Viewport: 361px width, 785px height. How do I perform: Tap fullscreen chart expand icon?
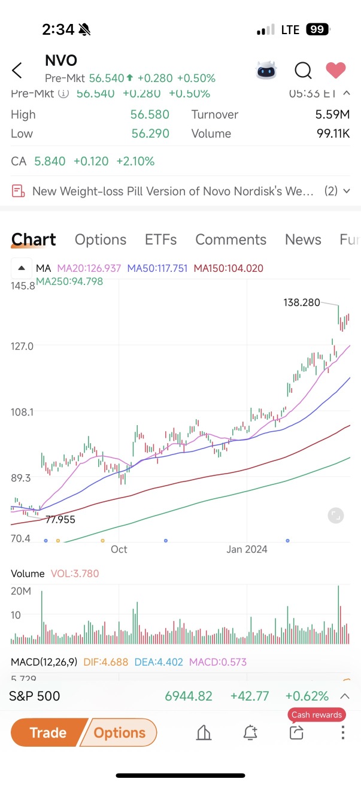pyautogui.click(x=335, y=515)
